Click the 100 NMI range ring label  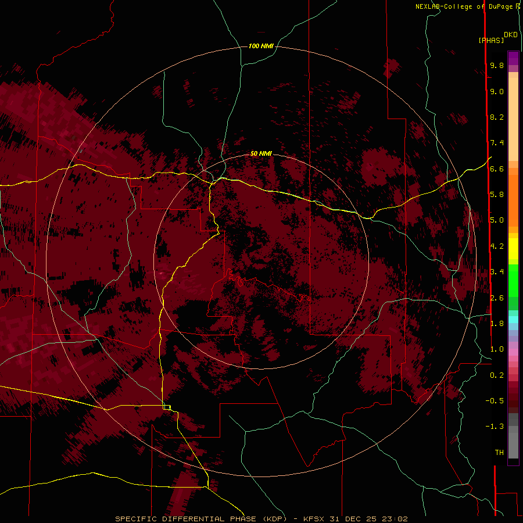pos(261,46)
